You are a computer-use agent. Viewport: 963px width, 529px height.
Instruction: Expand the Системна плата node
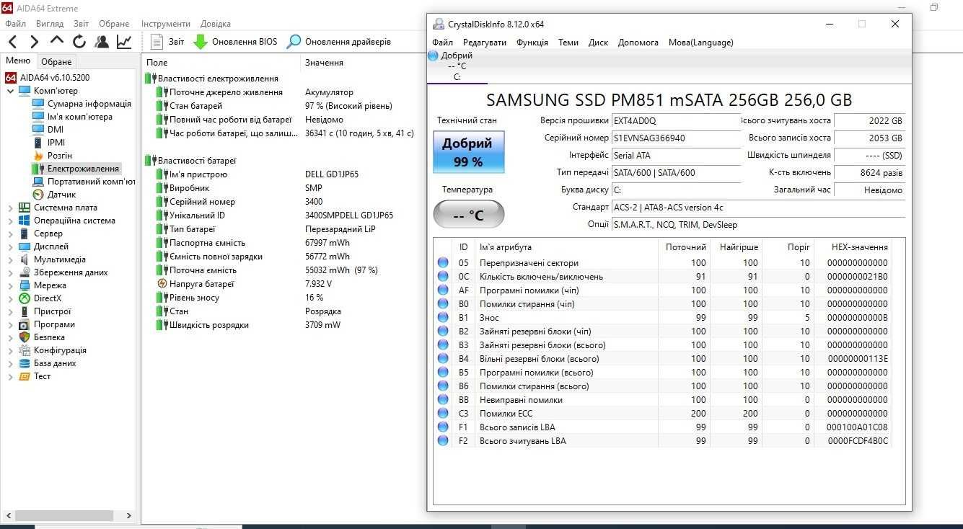point(11,208)
